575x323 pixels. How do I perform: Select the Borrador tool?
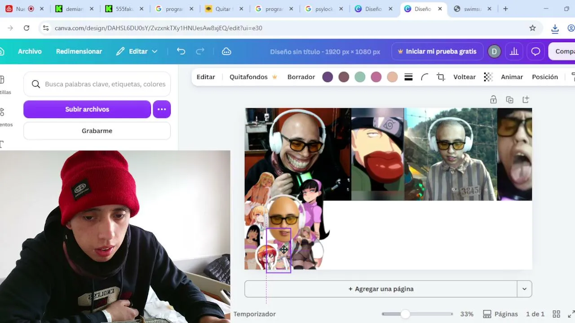[x=301, y=77]
